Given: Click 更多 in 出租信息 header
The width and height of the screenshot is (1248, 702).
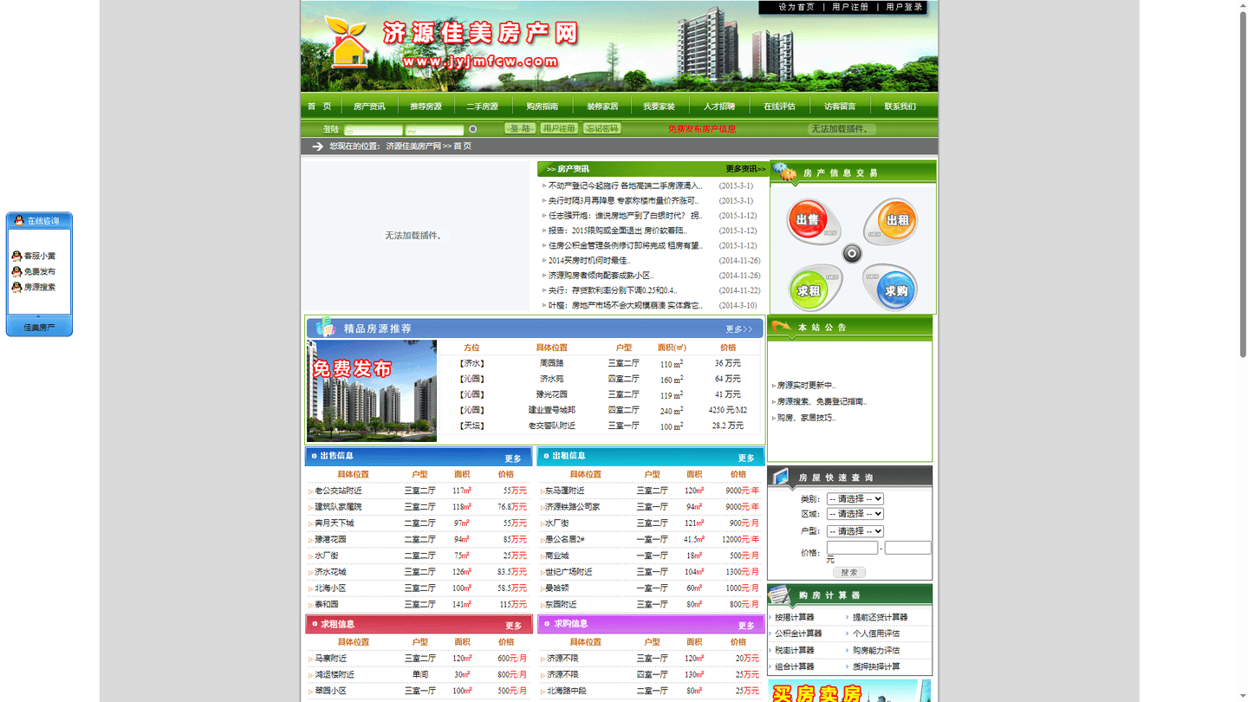Looking at the screenshot, I should click(x=746, y=458).
